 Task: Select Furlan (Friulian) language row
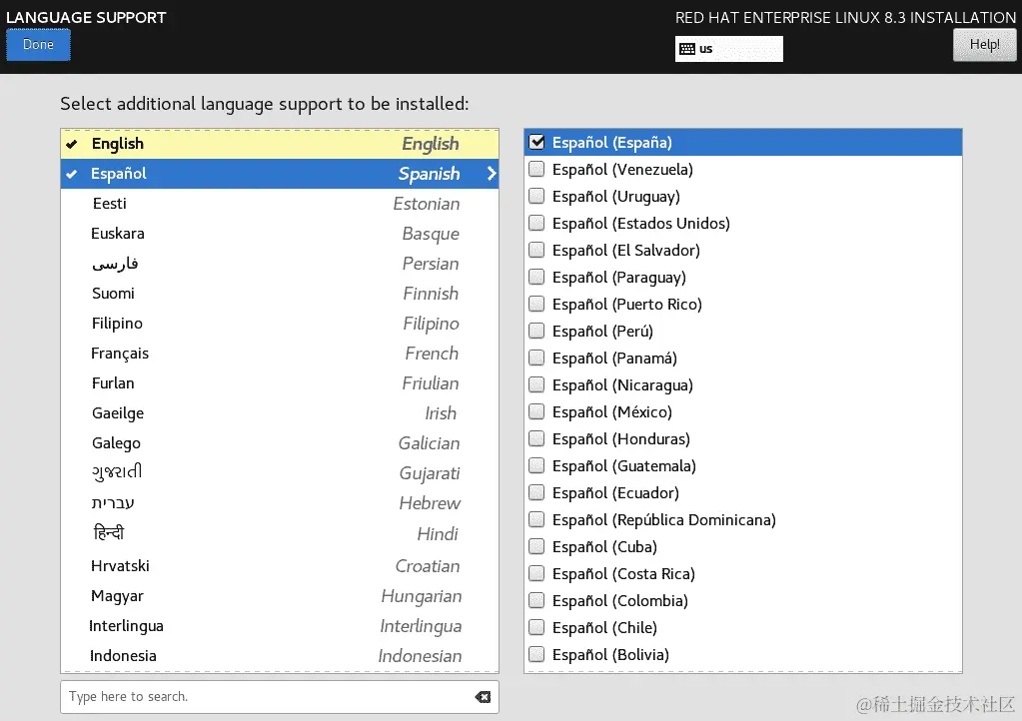tap(280, 383)
